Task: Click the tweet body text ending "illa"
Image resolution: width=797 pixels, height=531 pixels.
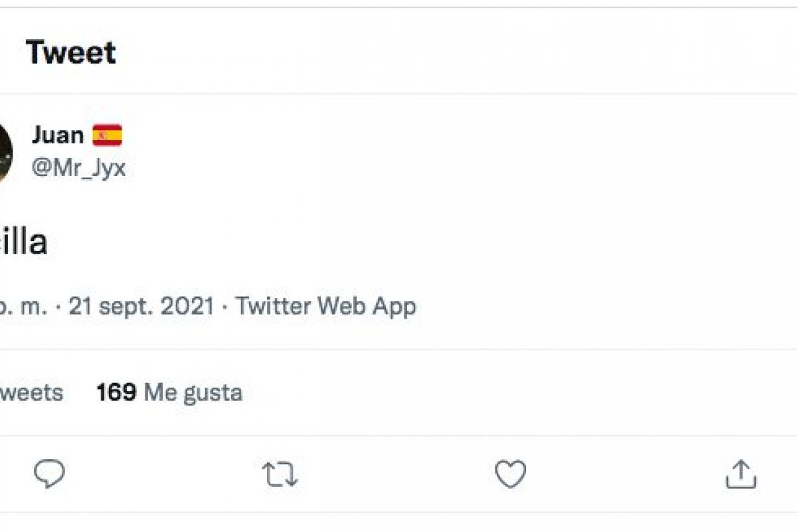Action: click(x=24, y=243)
